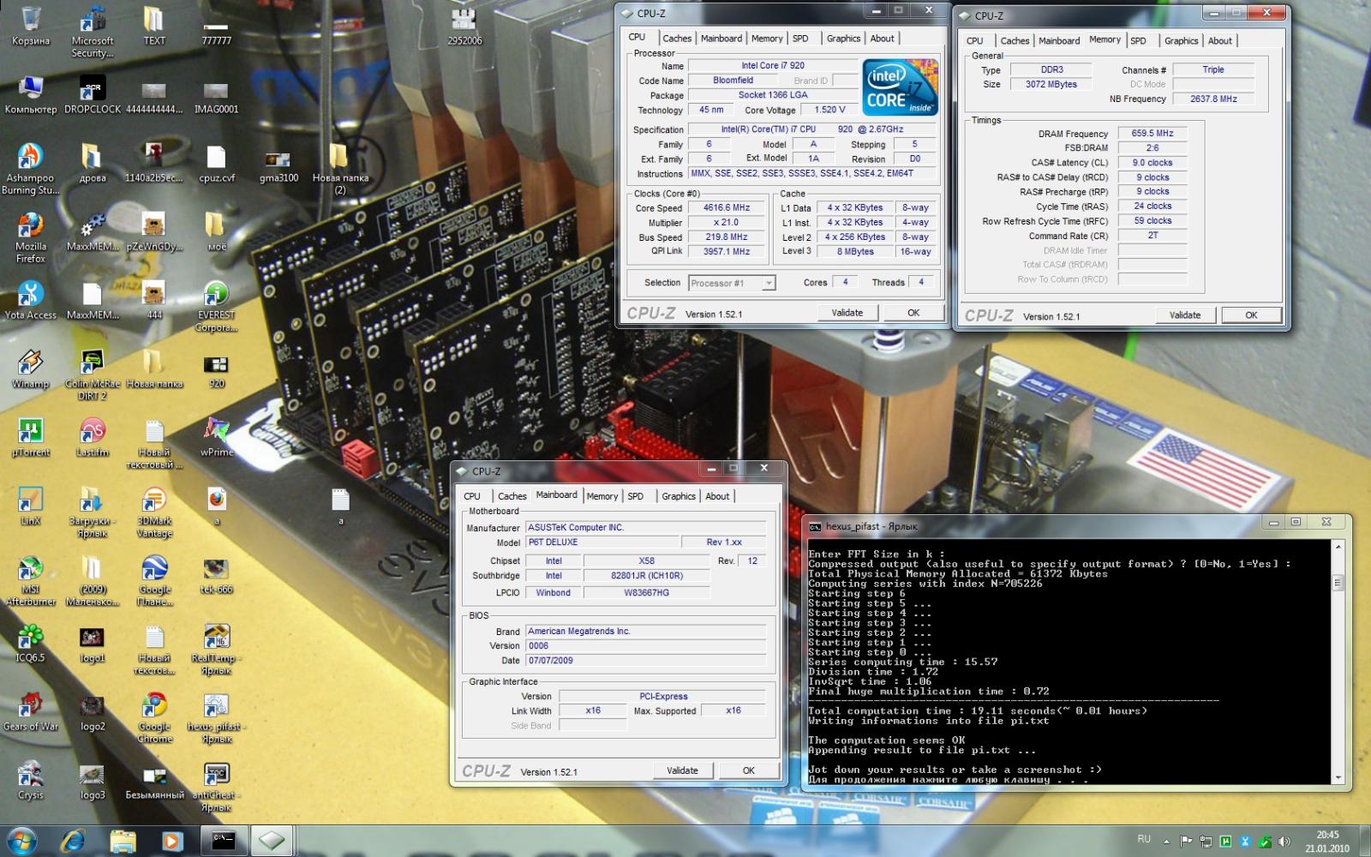Open the 2952006 desktop icon

coord(464,27)
